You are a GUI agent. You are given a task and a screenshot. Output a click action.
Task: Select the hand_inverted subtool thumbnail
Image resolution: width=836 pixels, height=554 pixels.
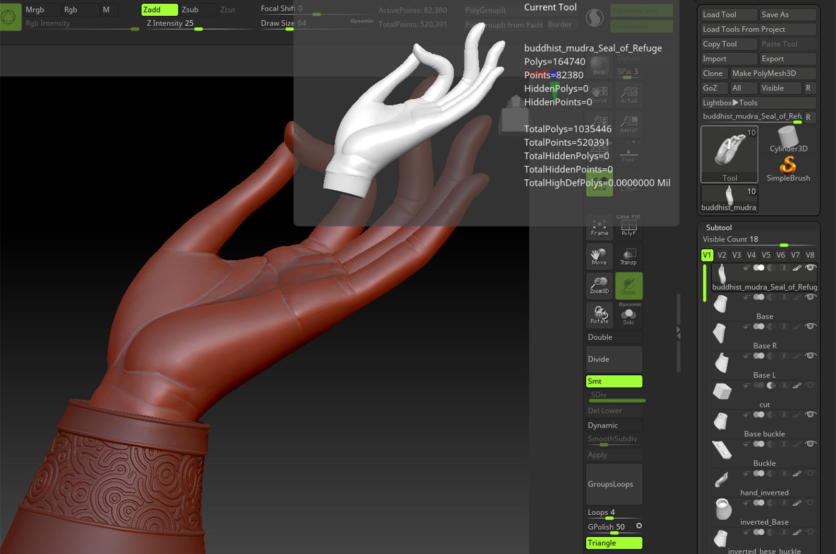722,479
